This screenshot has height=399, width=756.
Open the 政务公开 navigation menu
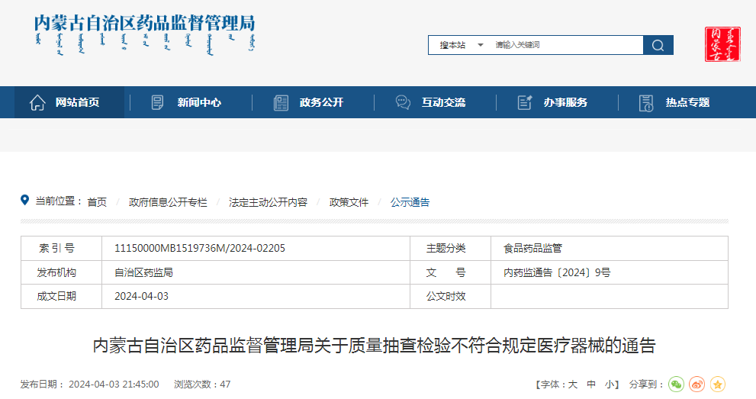(x=321, y=102)
